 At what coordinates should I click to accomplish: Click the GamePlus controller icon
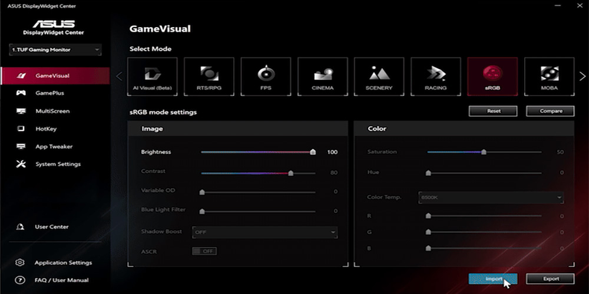(21, 93)
